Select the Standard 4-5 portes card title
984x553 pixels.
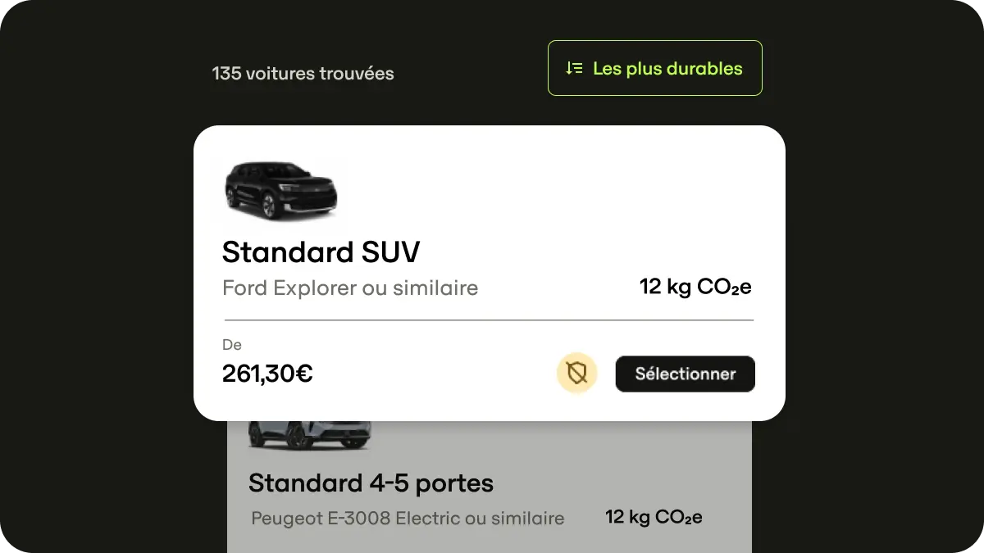pos(371,483)
